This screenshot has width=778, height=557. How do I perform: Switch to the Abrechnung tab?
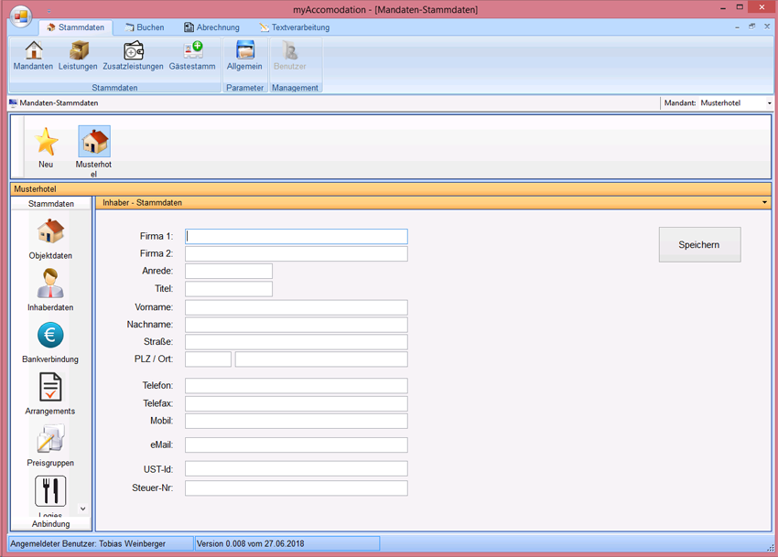pyautogui.click(x=211, y=27)
